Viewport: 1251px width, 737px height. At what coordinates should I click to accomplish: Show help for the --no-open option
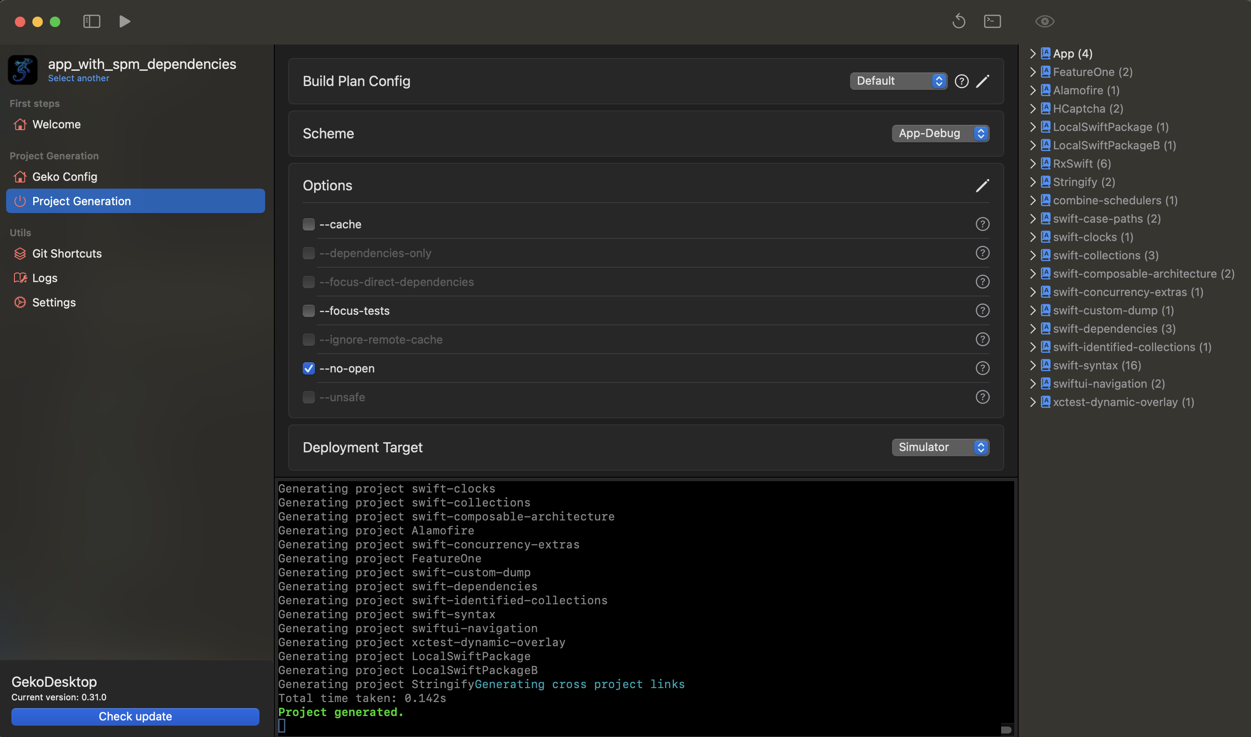pos(982,368)
